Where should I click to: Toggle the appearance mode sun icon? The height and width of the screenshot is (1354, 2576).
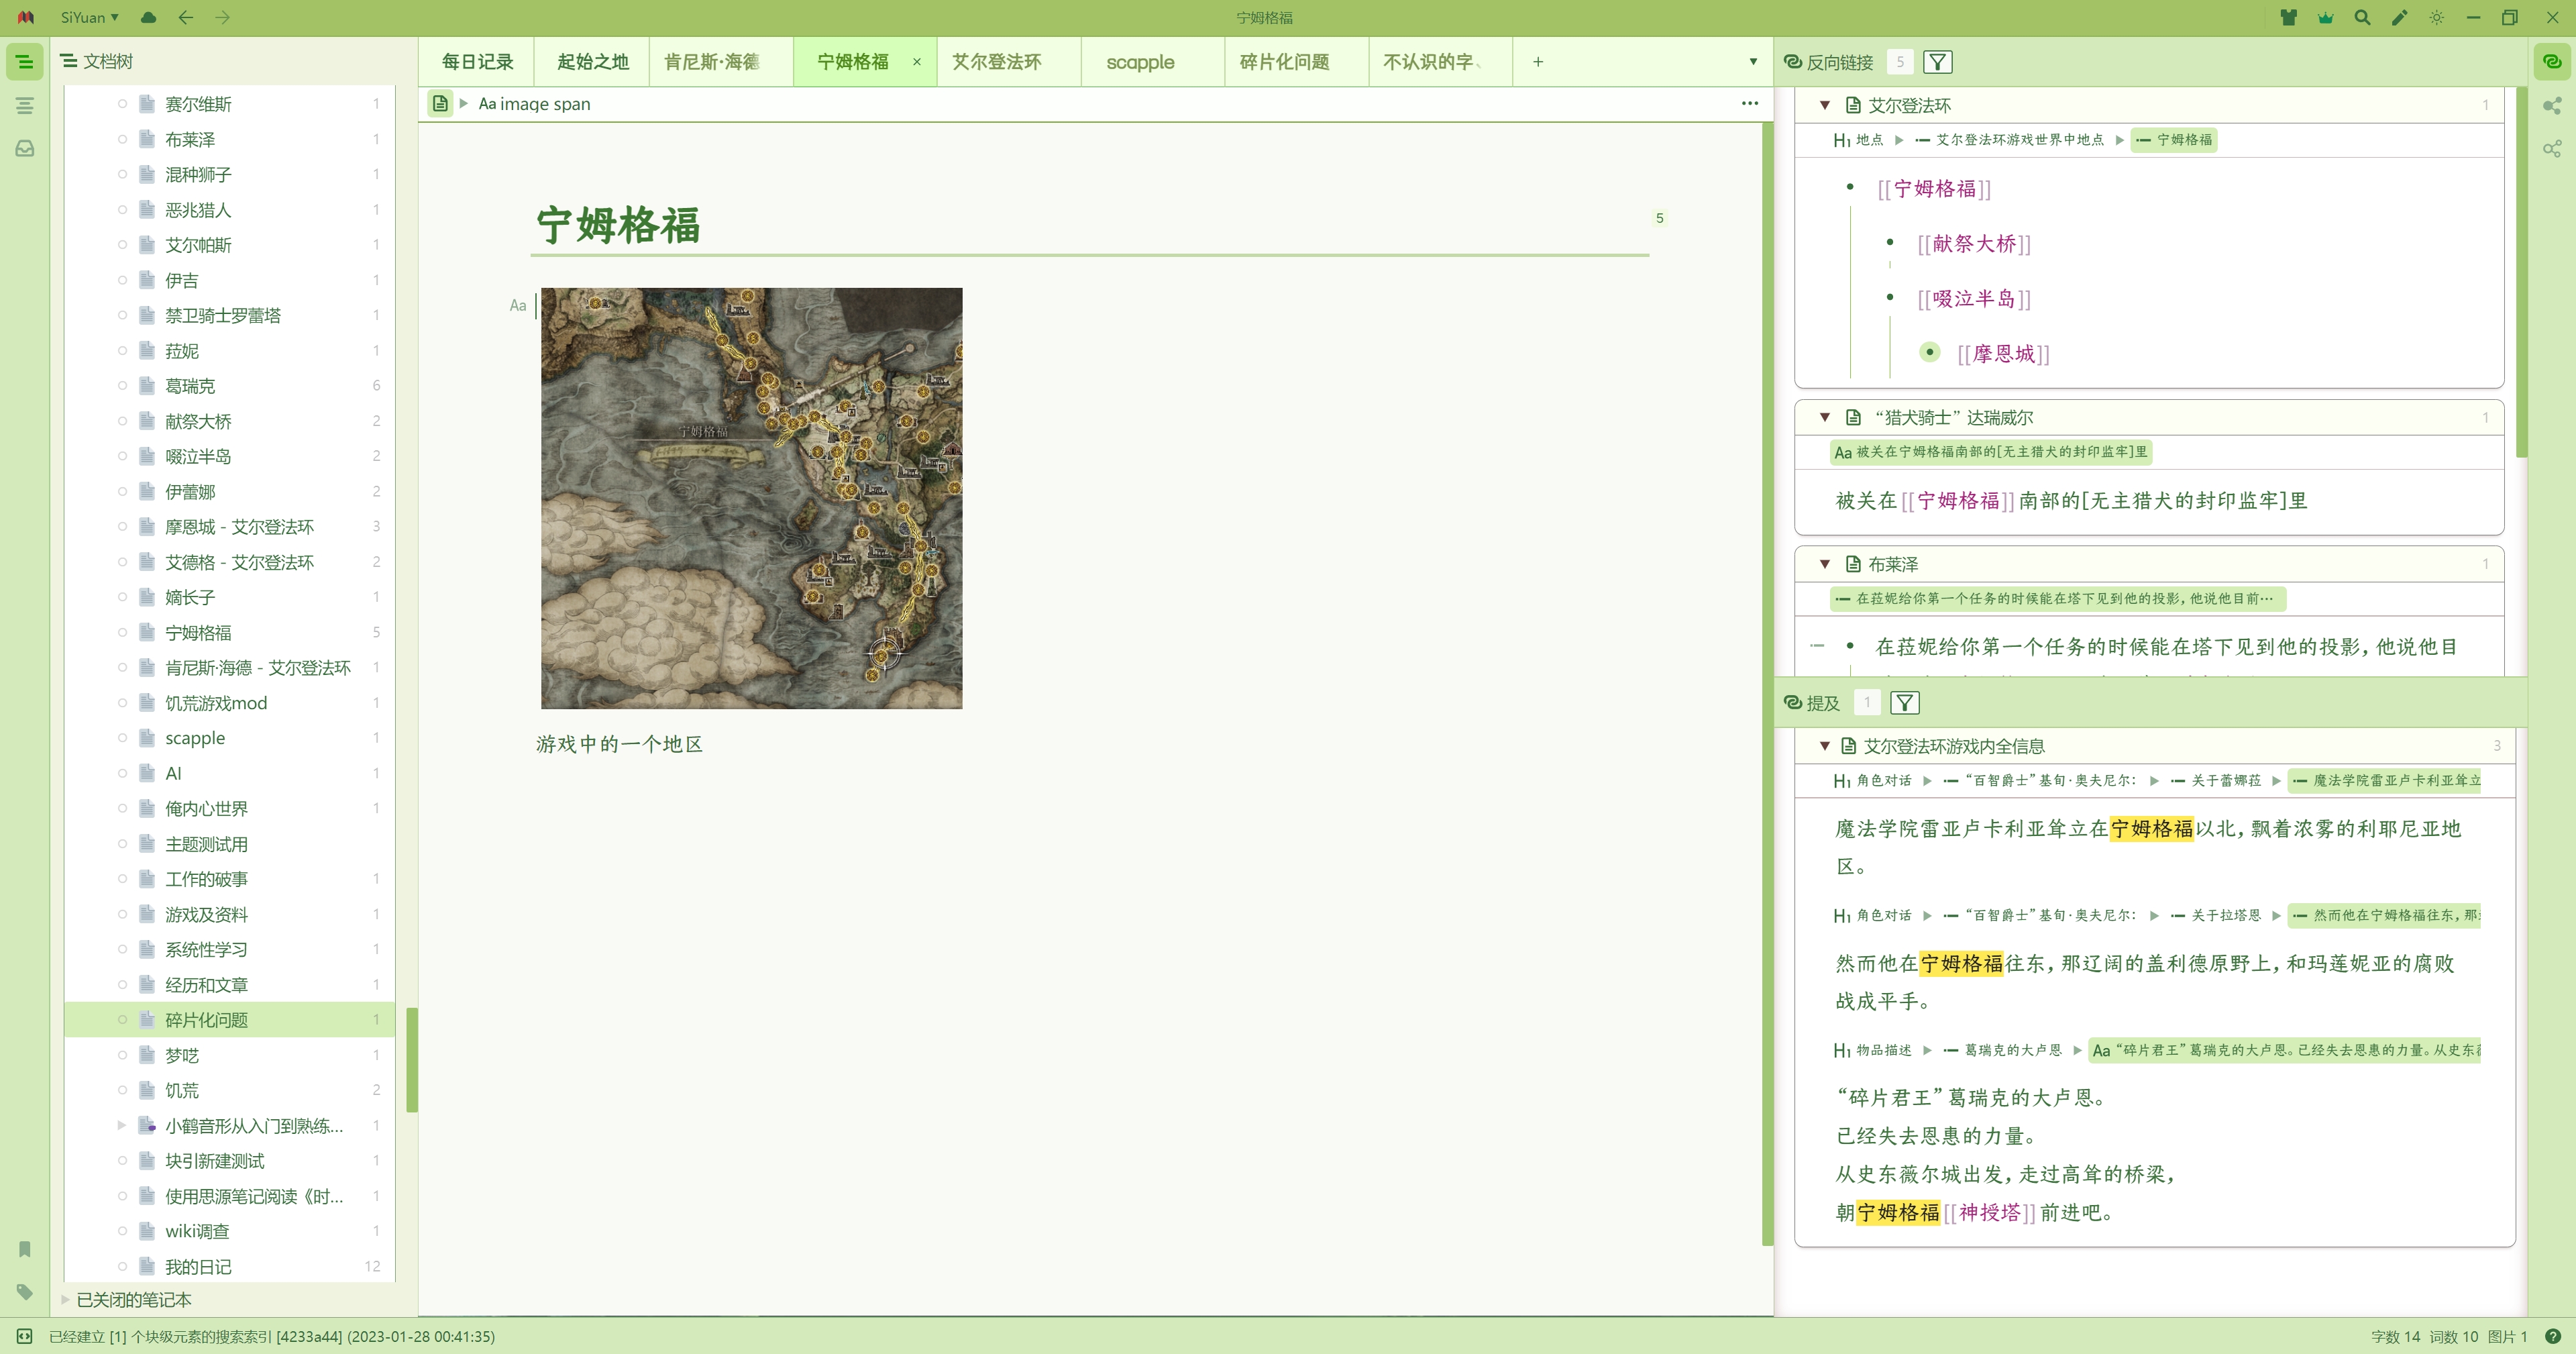[2436, 17]
